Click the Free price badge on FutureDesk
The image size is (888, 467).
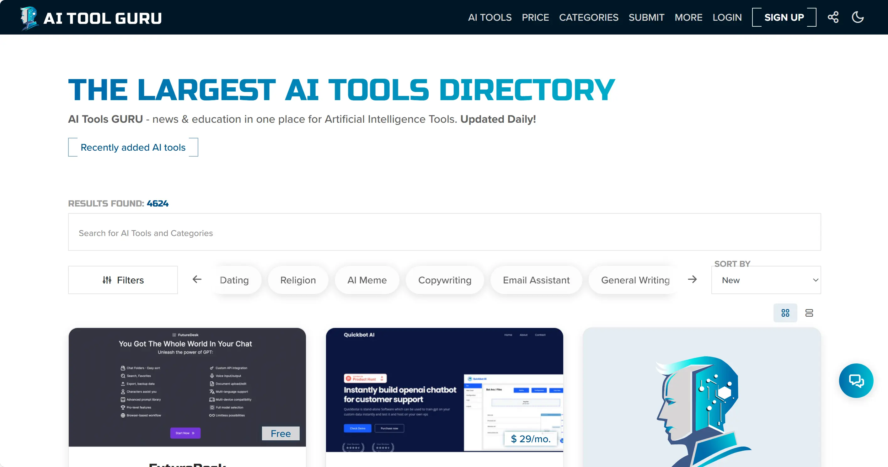pos(281,433)
